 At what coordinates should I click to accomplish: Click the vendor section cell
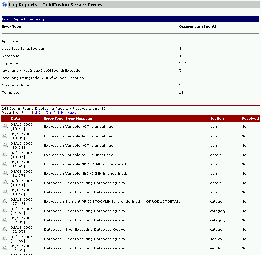pos(216,248)
